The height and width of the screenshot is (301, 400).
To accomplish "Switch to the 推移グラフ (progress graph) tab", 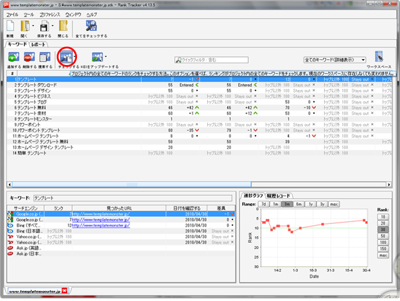I will pos(253,196).
